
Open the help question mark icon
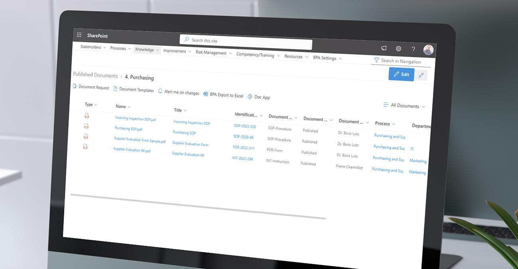tap(413, 49)
